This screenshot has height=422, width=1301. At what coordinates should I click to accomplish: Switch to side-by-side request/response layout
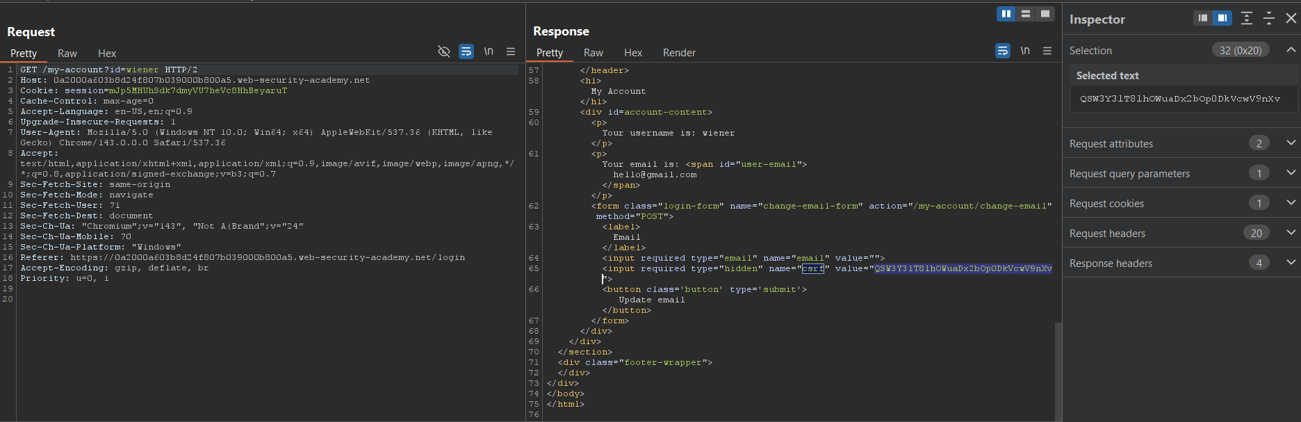[x=1006, y=14]
